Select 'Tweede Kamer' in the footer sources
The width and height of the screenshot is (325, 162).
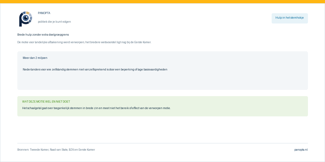point(39,150)
